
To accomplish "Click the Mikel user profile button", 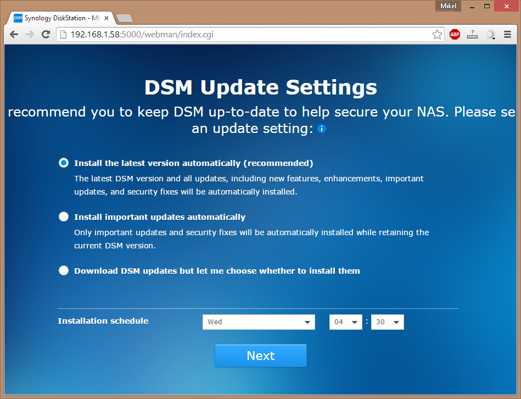I will 448,6.
